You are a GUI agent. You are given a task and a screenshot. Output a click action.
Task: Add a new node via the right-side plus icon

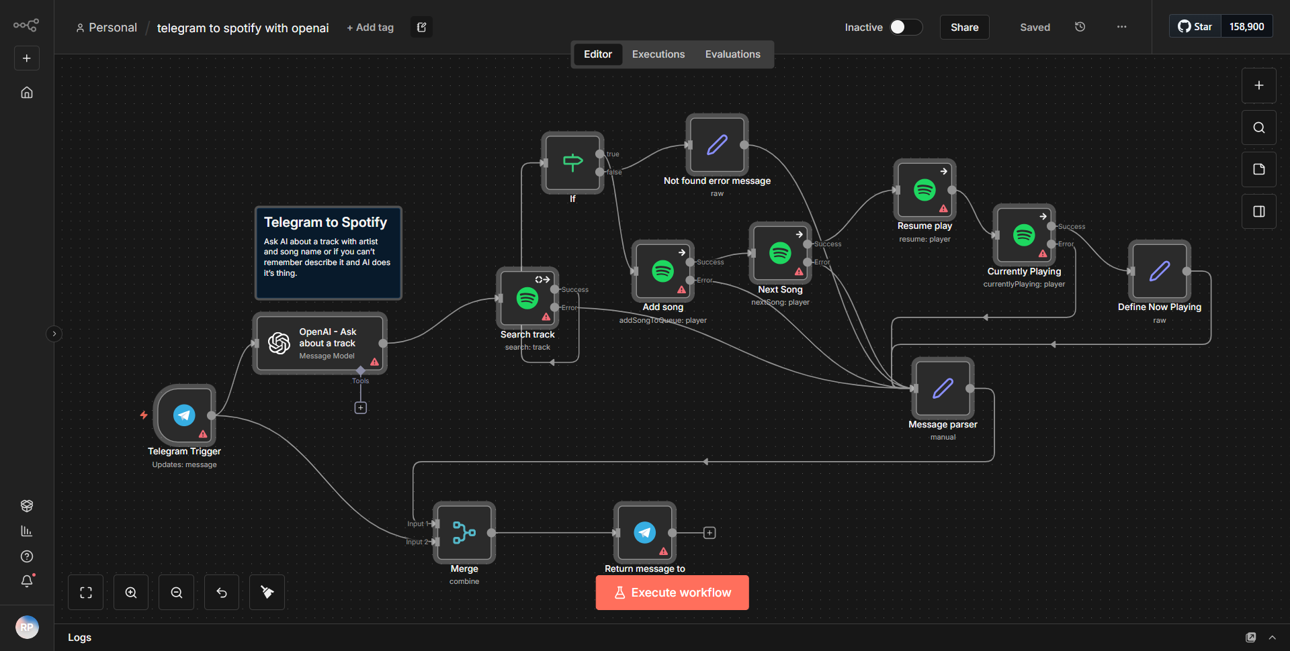click(x=1258, y=85)
